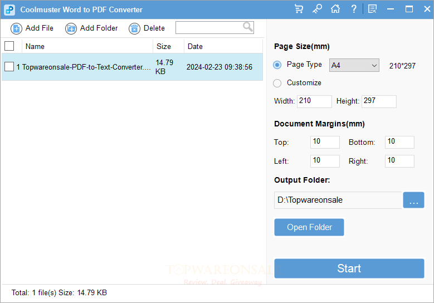The image size is (434, 303).
Task: Click the Open Folder button
Action: (309, 227)
